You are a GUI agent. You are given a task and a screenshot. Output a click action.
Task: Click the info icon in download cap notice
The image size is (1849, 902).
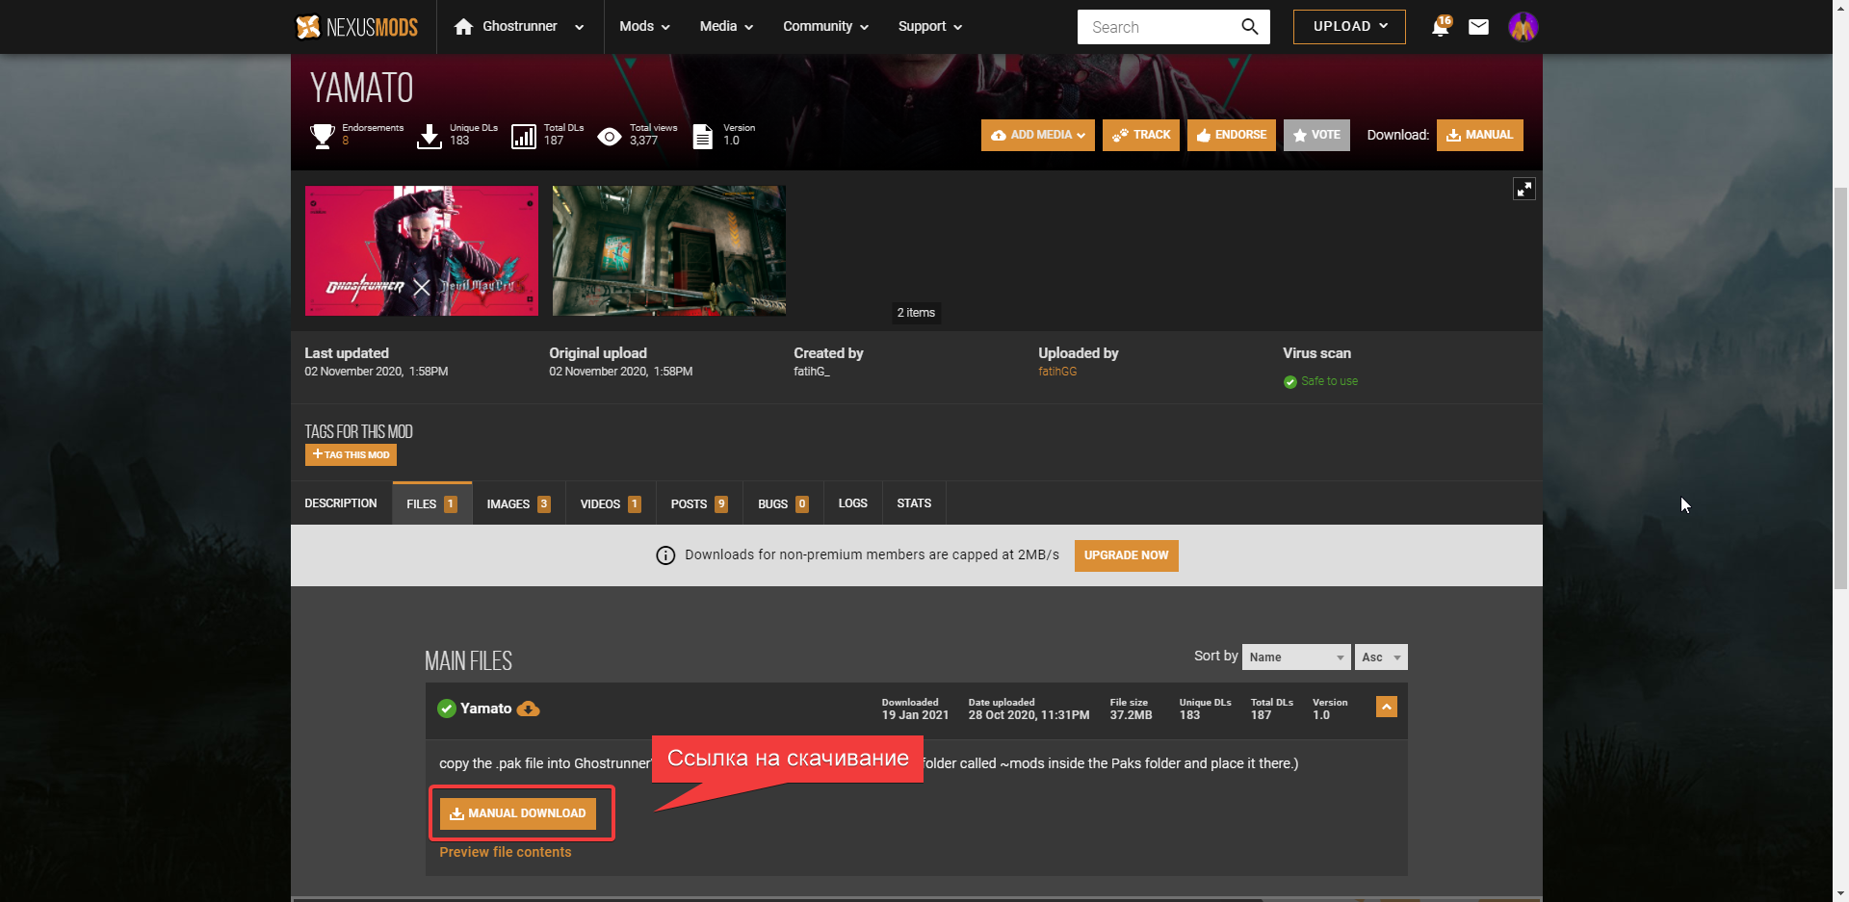click(665, 555)
